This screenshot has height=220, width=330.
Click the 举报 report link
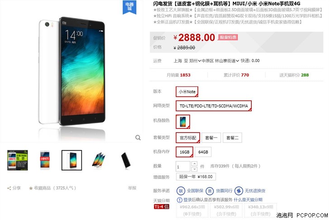132,188
